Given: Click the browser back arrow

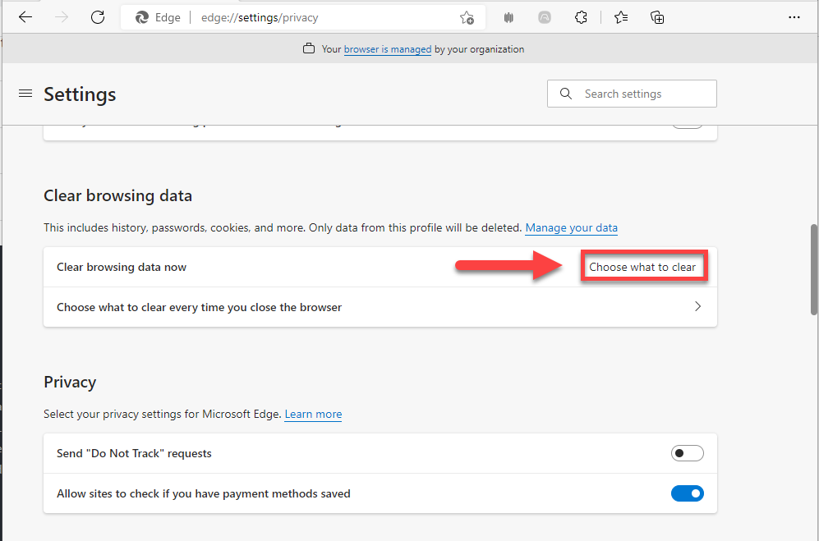Looking at the screenshot, I should pos(25,17).
